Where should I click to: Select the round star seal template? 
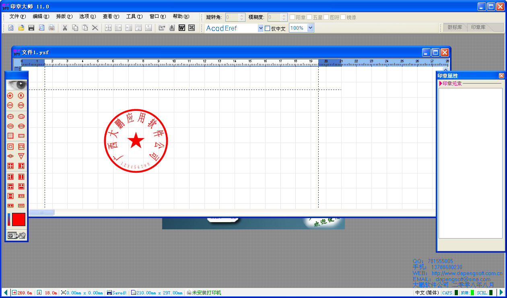10,96
